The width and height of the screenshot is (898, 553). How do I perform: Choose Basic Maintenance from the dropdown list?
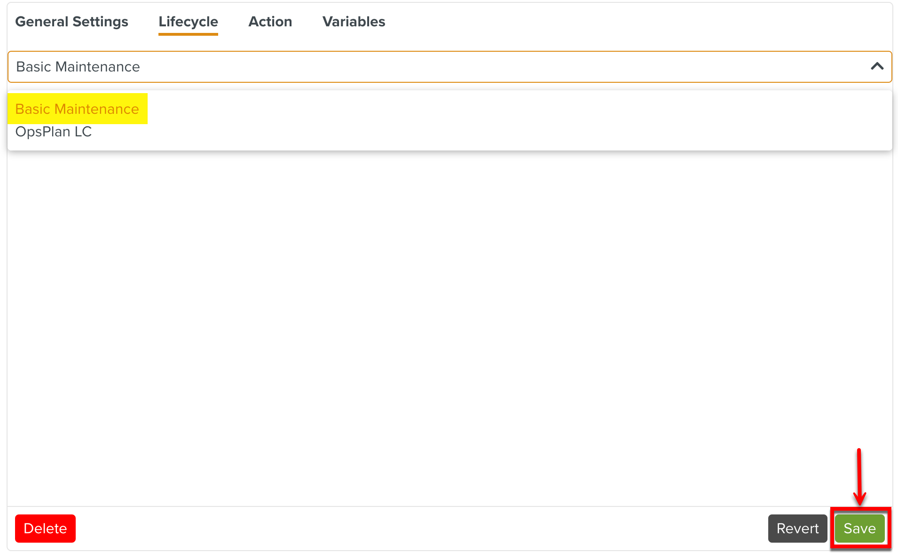point(77,109)
